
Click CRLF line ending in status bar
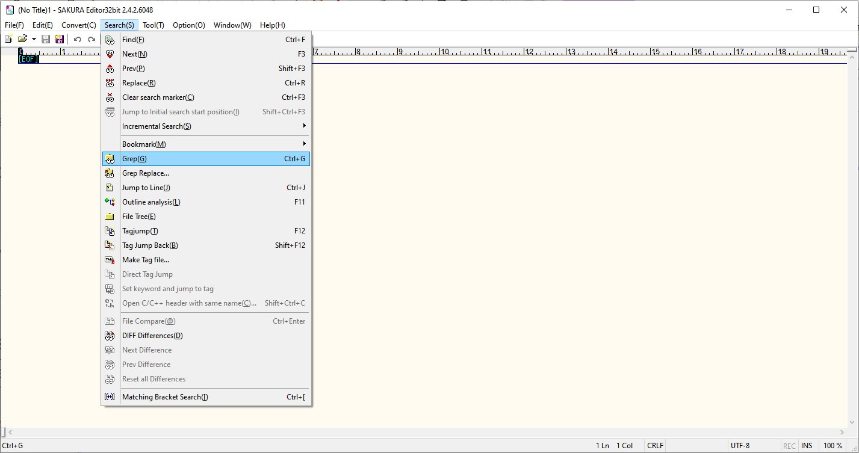click(655, 446)
